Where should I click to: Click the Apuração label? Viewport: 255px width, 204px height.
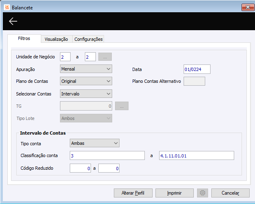click(x=25, y=69)
